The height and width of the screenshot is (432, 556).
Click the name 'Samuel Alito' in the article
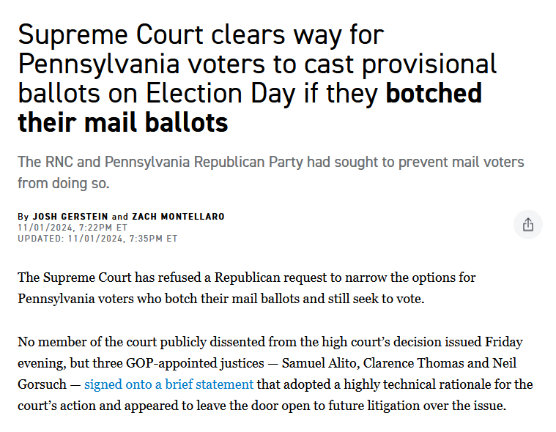click(x=321, y=363)
